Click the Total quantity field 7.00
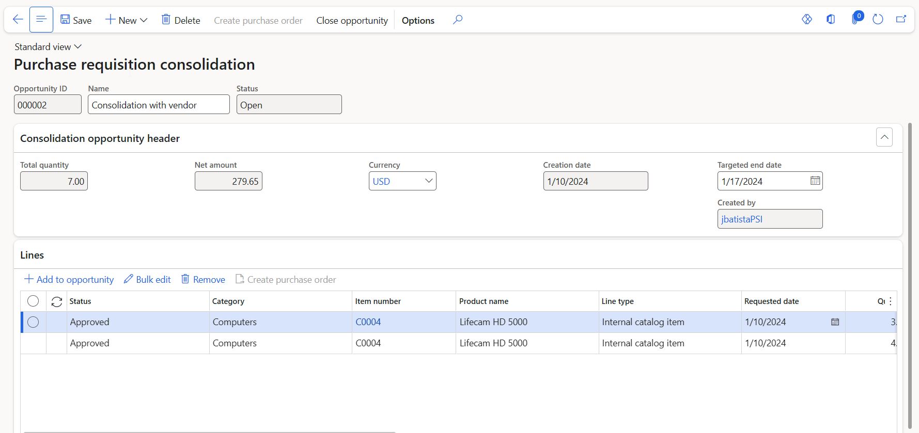Image resolution: width=919 pixels, height=433 pixels. click(x=54, y=181)
